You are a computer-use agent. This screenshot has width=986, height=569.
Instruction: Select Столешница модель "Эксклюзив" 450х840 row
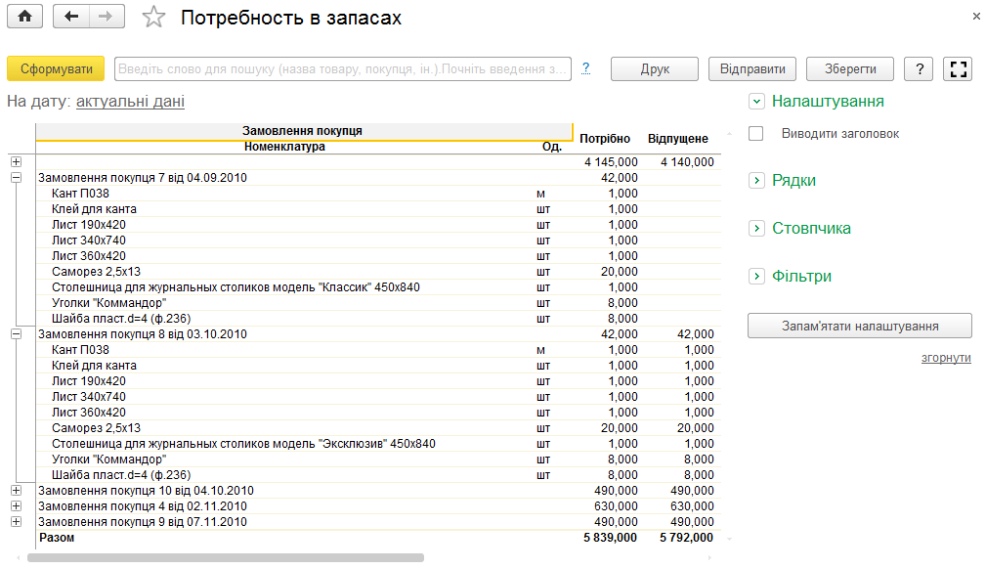point(378,444)
